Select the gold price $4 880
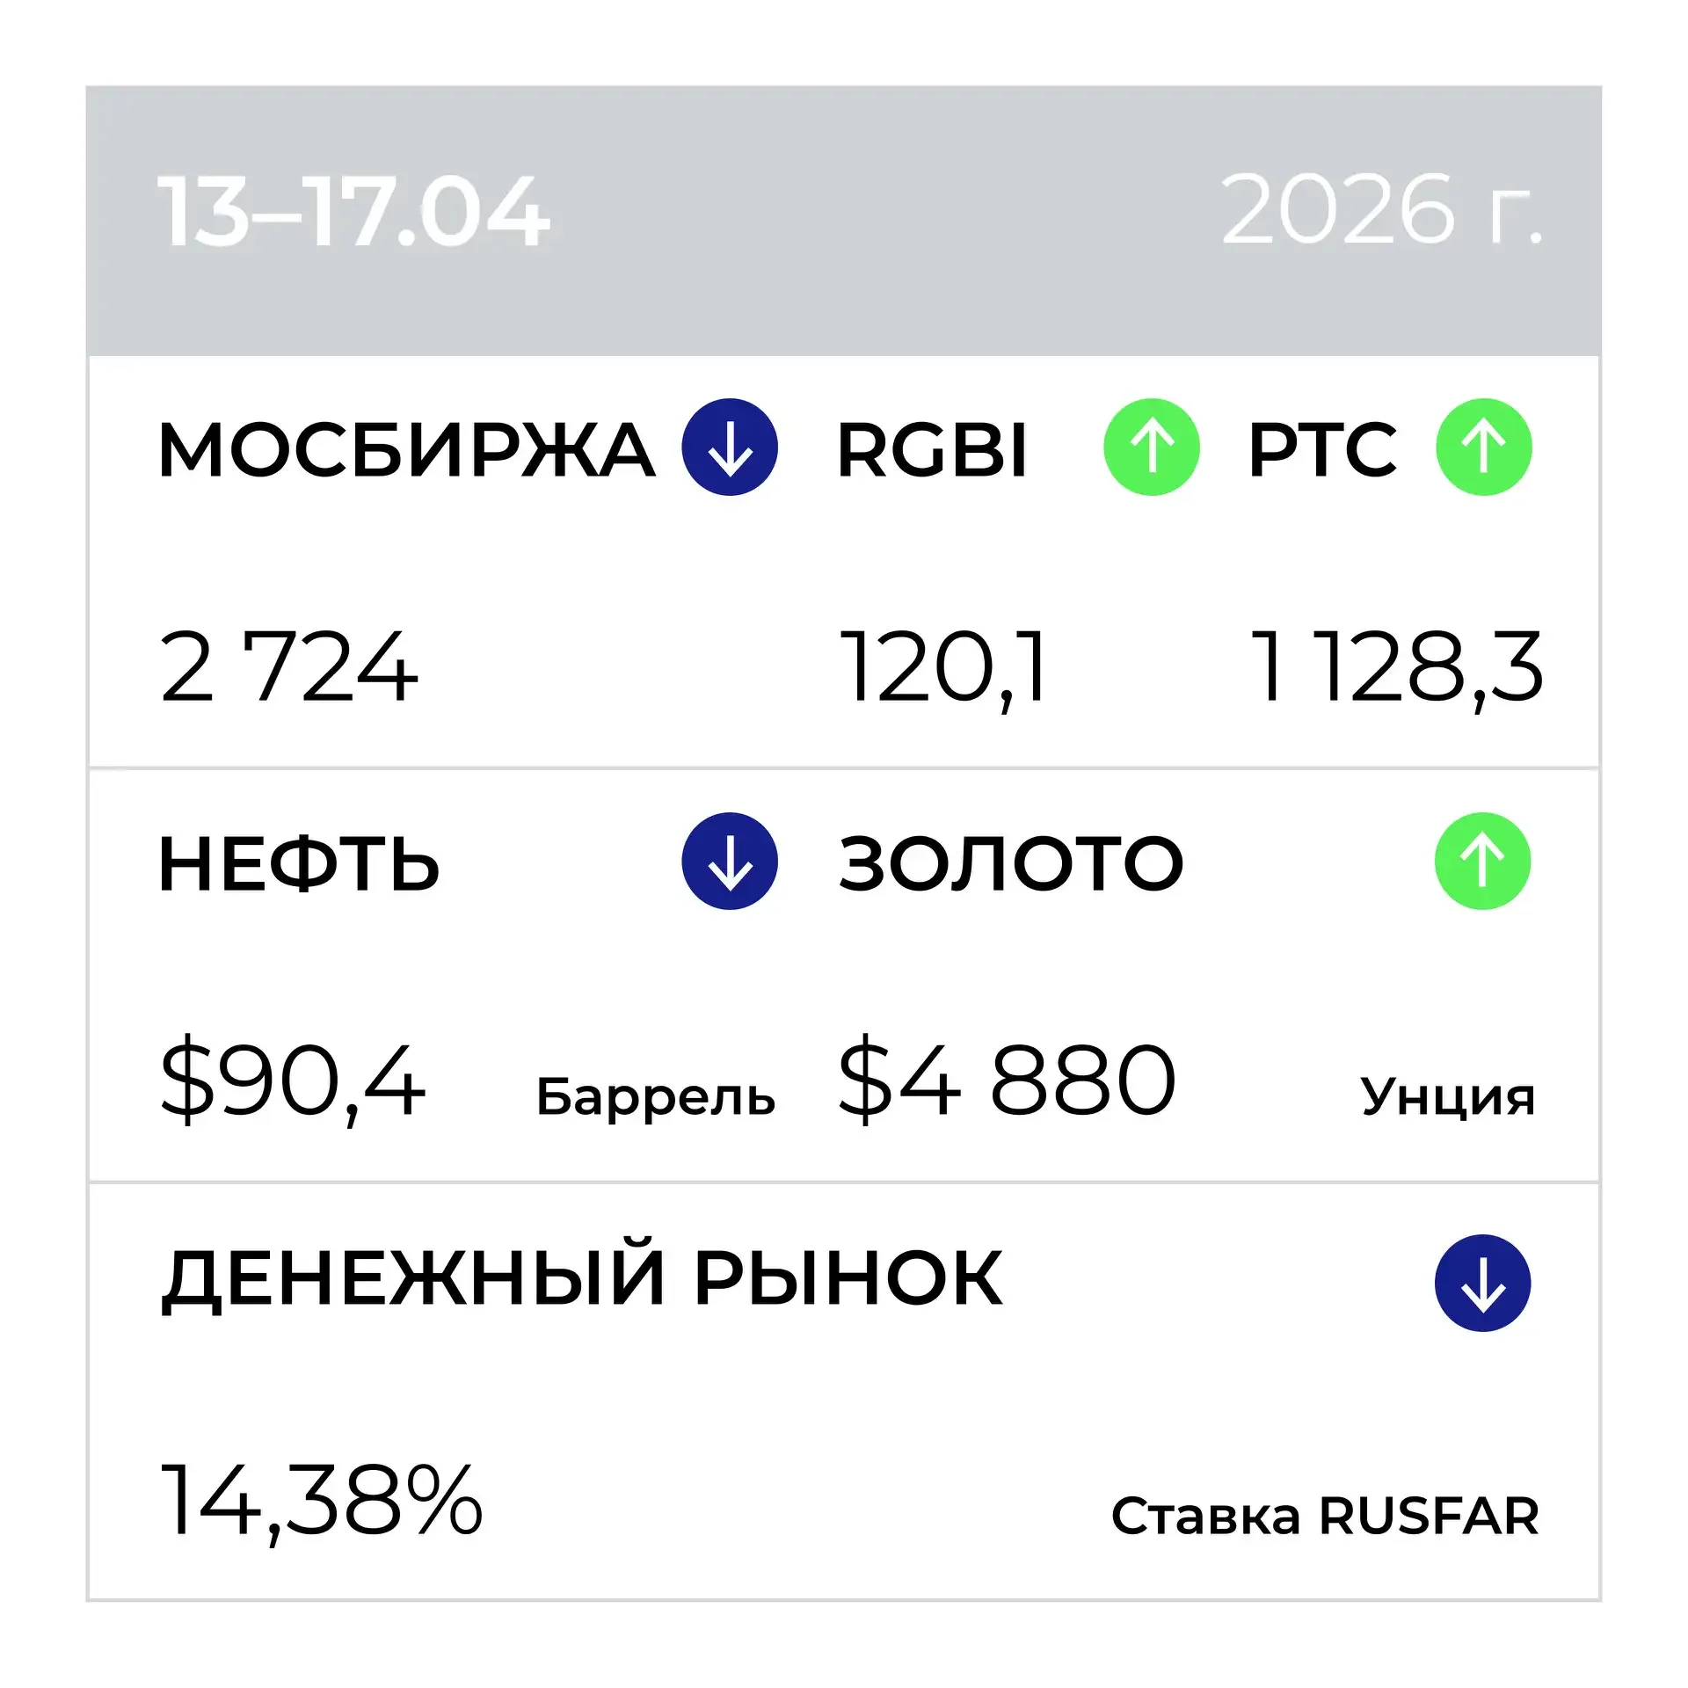This screenshot has width=1688, height=1688. tap(1007, 1080)
